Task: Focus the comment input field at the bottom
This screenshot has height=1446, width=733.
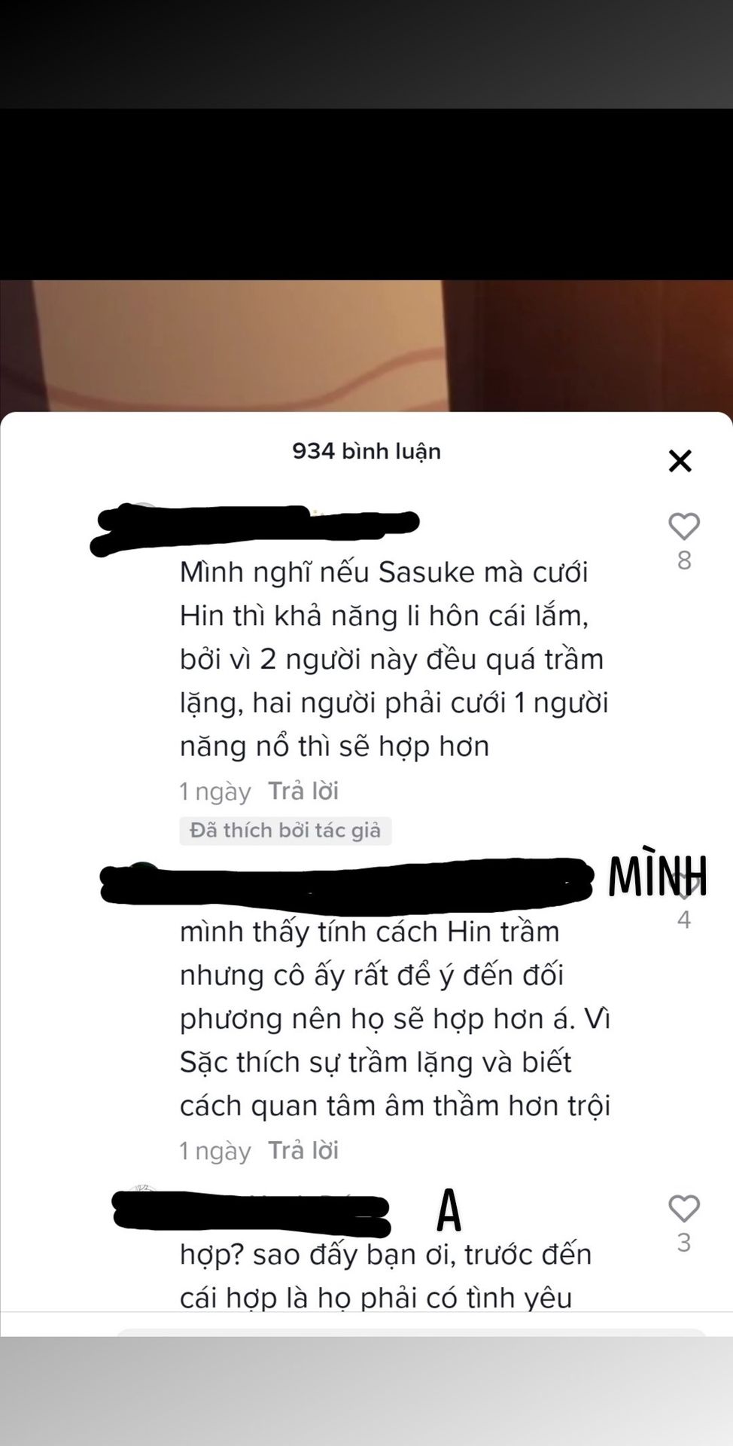Action: click(x=412, y=1332)
